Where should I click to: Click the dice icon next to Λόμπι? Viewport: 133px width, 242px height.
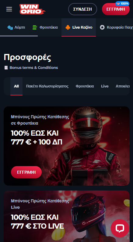[x=10, y=27]
